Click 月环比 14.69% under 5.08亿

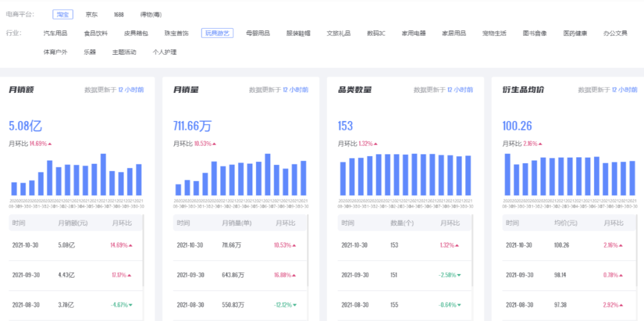pos(30,144)
